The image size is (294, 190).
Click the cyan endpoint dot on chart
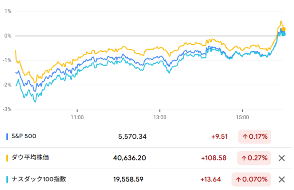click(x=284, y=34)
